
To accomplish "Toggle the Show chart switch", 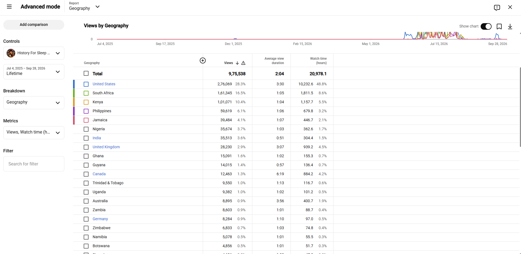I will 486,26.
